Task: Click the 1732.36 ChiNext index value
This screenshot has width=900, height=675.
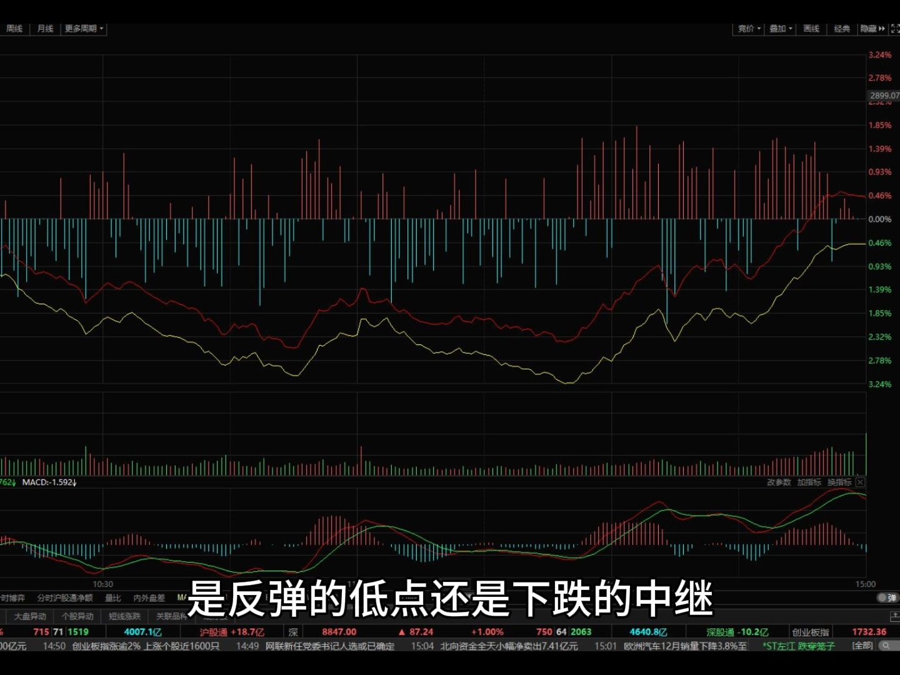Action: 869,632
